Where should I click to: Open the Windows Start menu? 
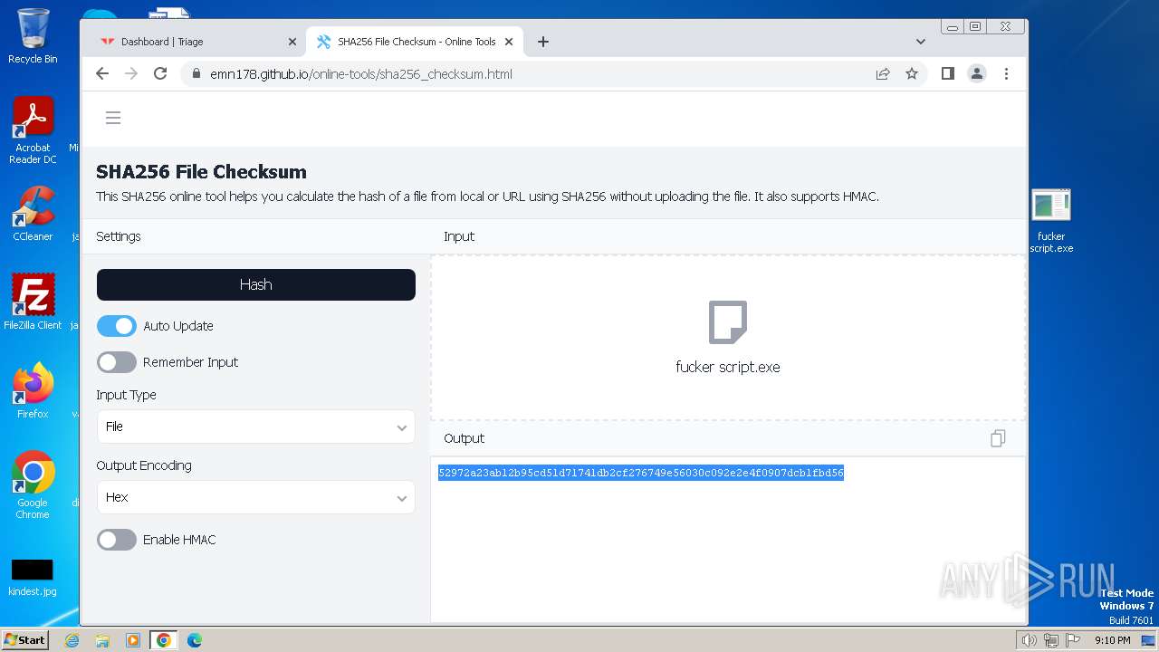(x=25, y=639)
